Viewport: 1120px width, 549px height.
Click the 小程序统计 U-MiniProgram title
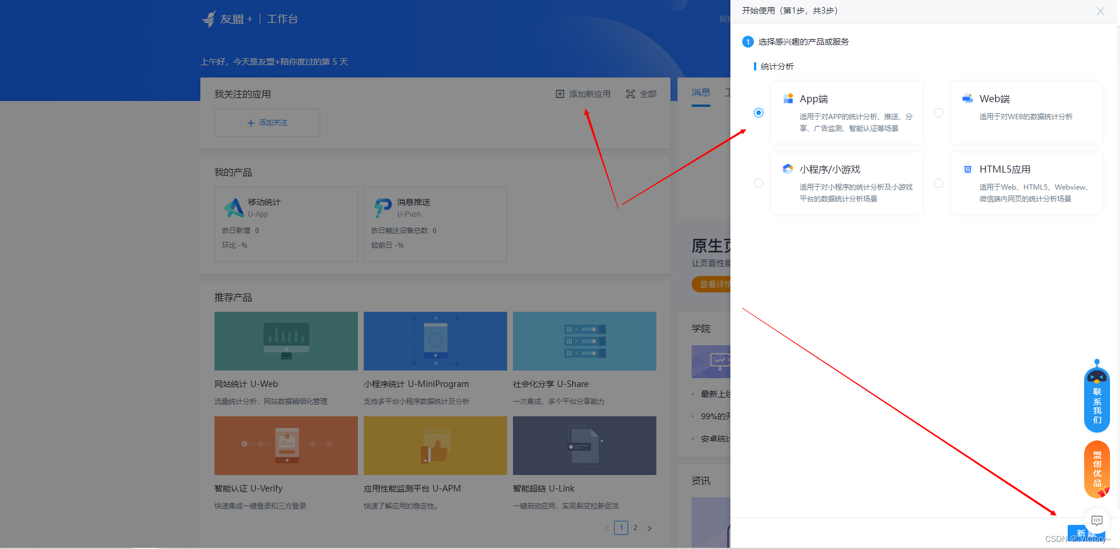click(x=416, y=384)
